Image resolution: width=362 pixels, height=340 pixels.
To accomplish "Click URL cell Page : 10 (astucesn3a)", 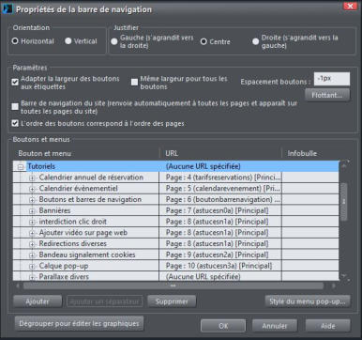I will (x=220, y=266).
